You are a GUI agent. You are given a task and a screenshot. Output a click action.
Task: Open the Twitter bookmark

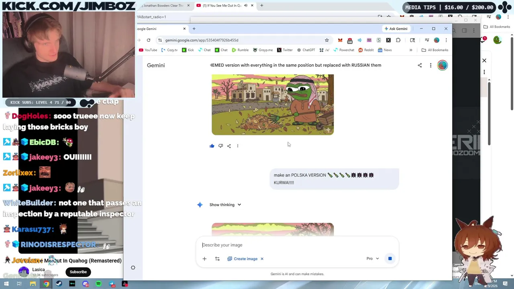click(285, 50)
